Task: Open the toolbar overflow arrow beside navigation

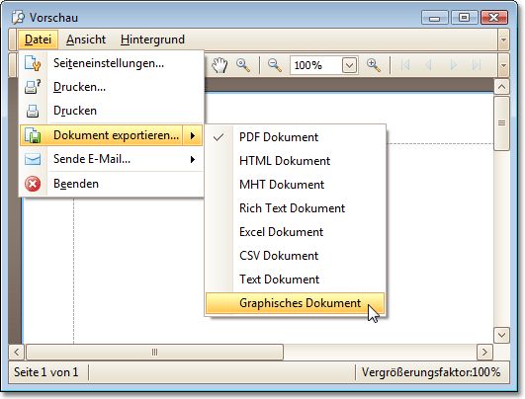Action: pyautogui.click(x=503, y=65)
